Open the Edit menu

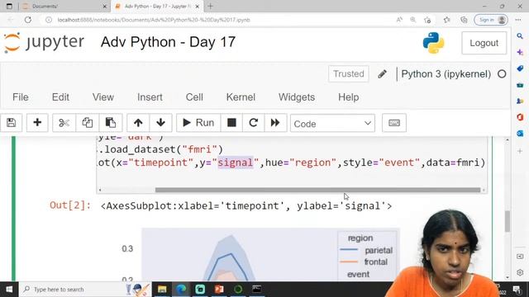pyautogui.click(x=60, y=97)
